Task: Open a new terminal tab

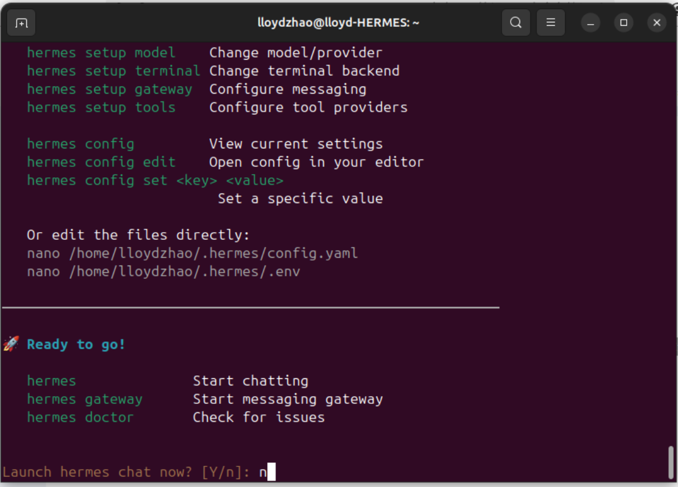Action: tap(21, 23)
